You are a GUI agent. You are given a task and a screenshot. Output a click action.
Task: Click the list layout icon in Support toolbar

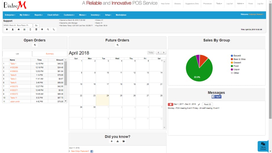click(36, 29)
